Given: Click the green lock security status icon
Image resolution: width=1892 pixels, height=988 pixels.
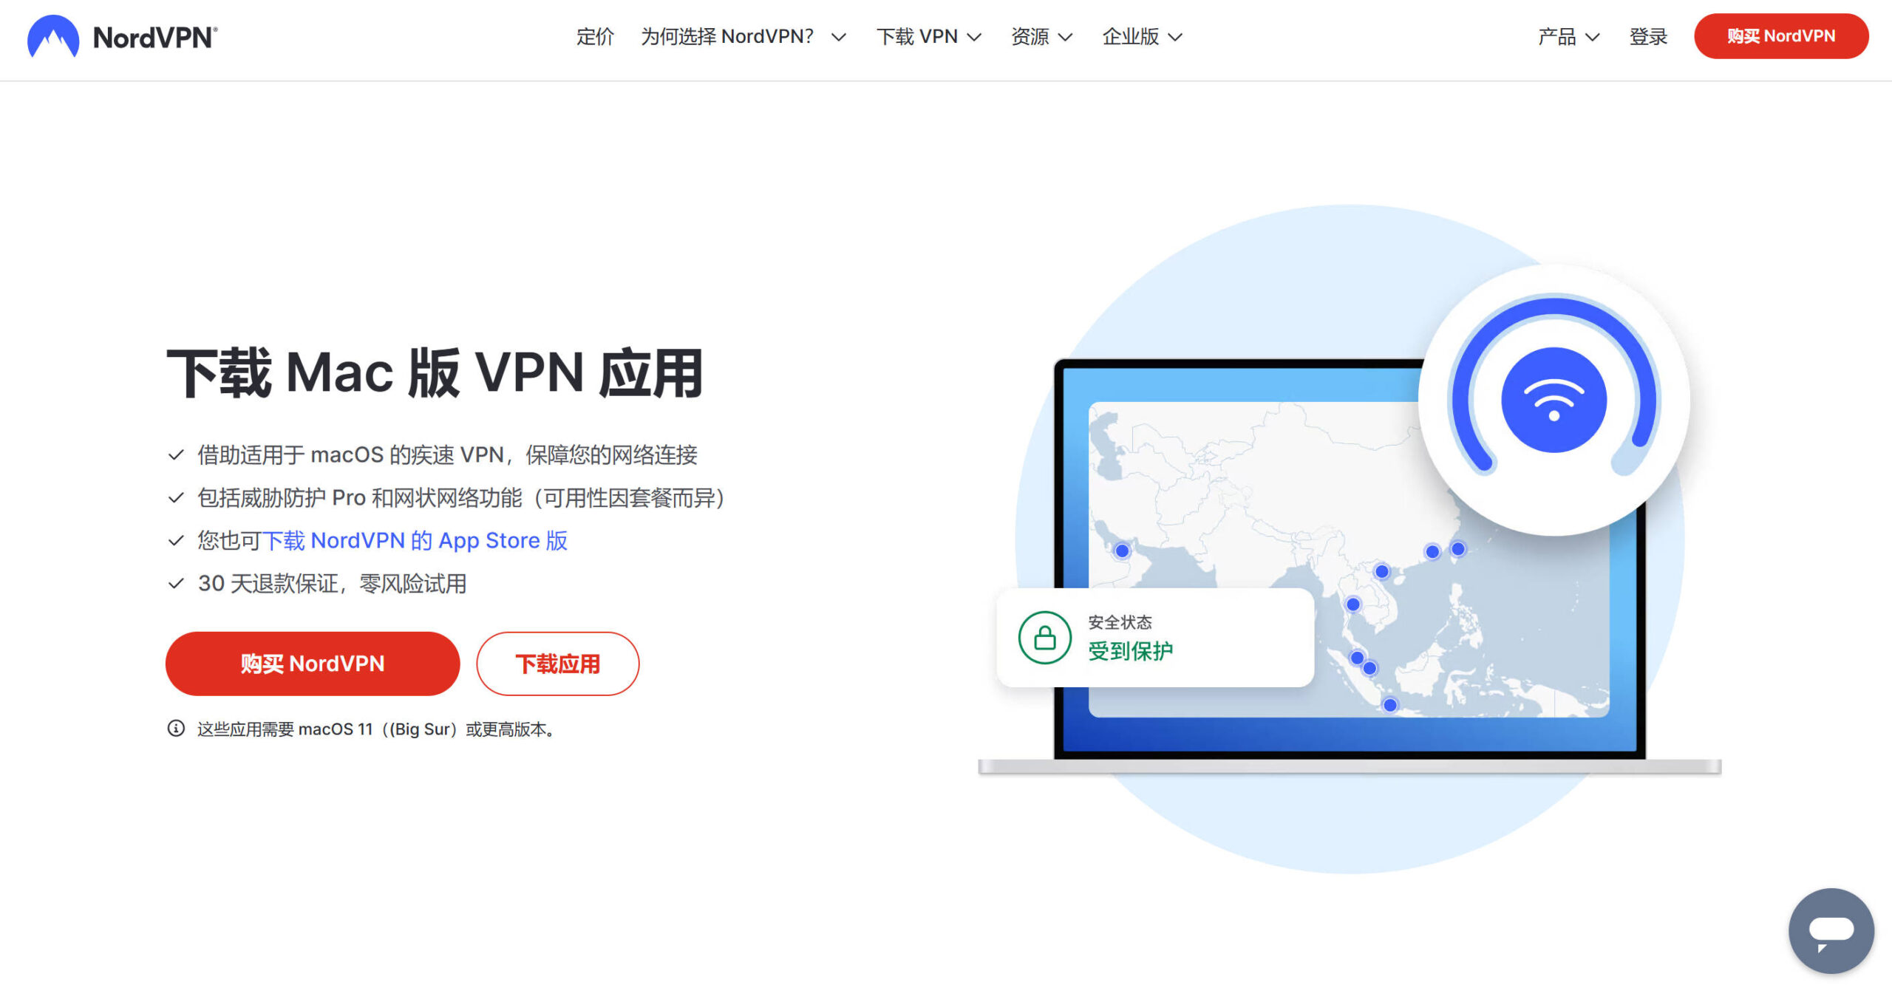Looking at the screenshot, I should (x=1044, y=637).
